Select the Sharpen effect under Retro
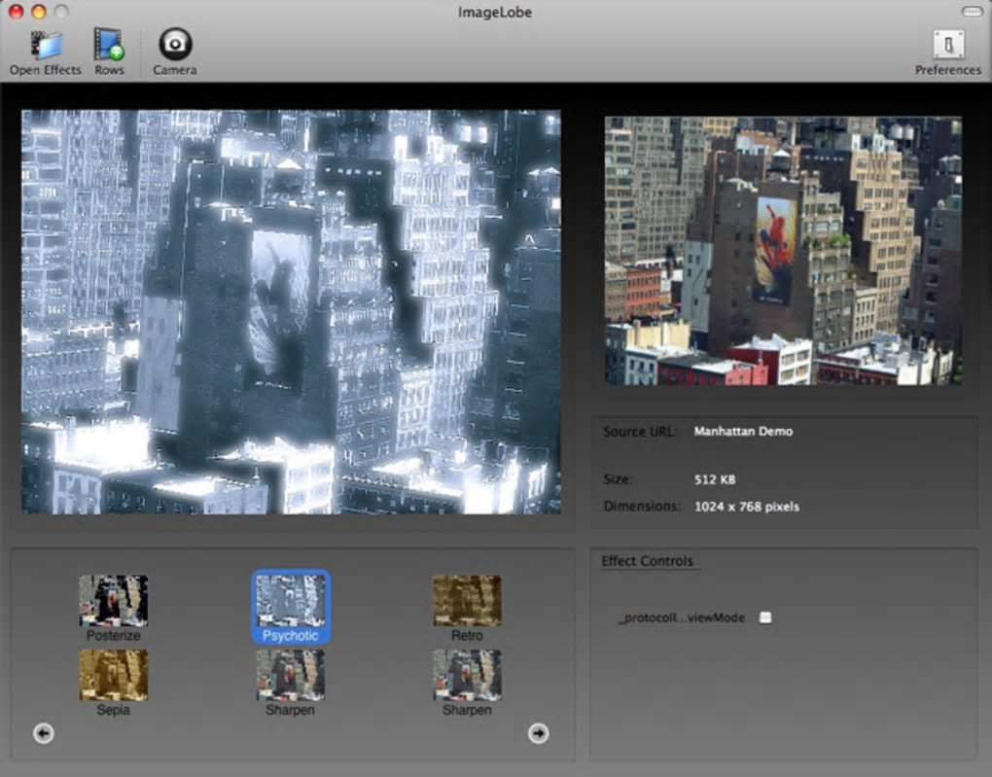This screenshot has height=777, width=992. pos(467,675)
